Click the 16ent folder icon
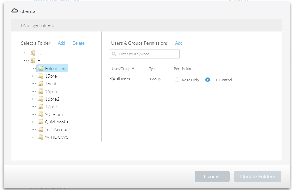Image resolution: width=292 pixels, height=190 pixels. [x=40, y=84]
